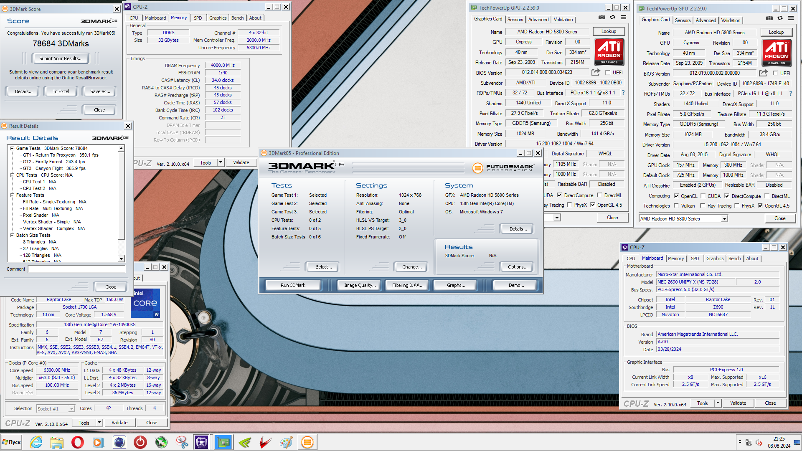
Task: Open Snipping Tool scissors icon on taskbar
Action: (182, 442)
